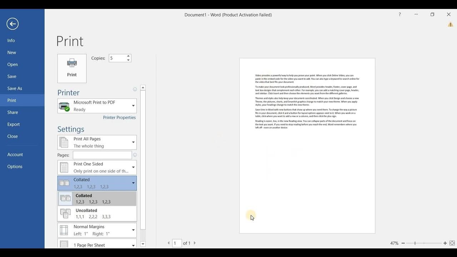This screenshot has height=257, width=457.
Task: Choose the Collated 1,2,3 list option
Action: [97, 198]
